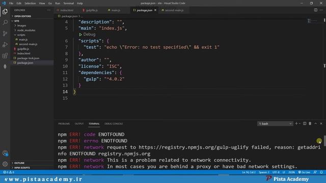326x183 pixels.
Task: Open the Help menu
Action: click(80, 4)
